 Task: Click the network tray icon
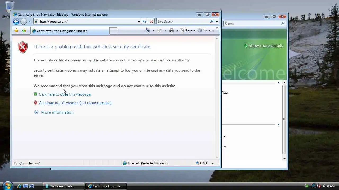313,186
